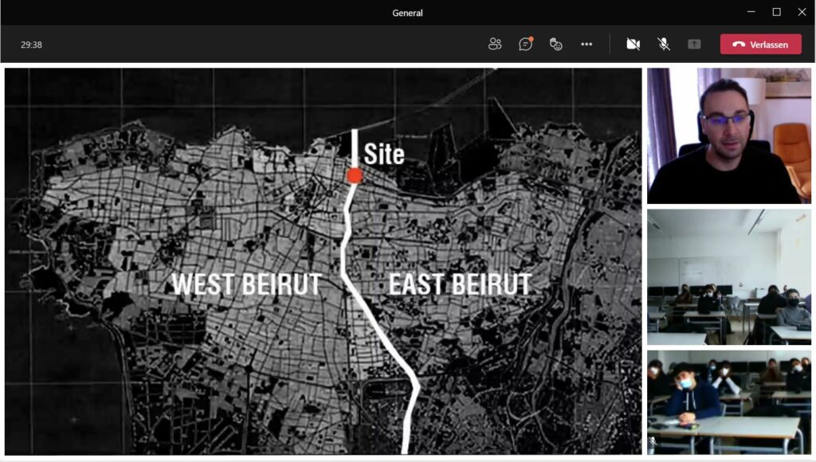Click the red Site marker on map
Viewport: 816px width, 462px height.
355,175
